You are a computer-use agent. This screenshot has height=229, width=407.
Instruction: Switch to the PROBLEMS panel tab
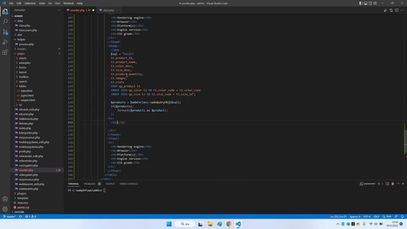pyautogui.click(x=90, y=184)
